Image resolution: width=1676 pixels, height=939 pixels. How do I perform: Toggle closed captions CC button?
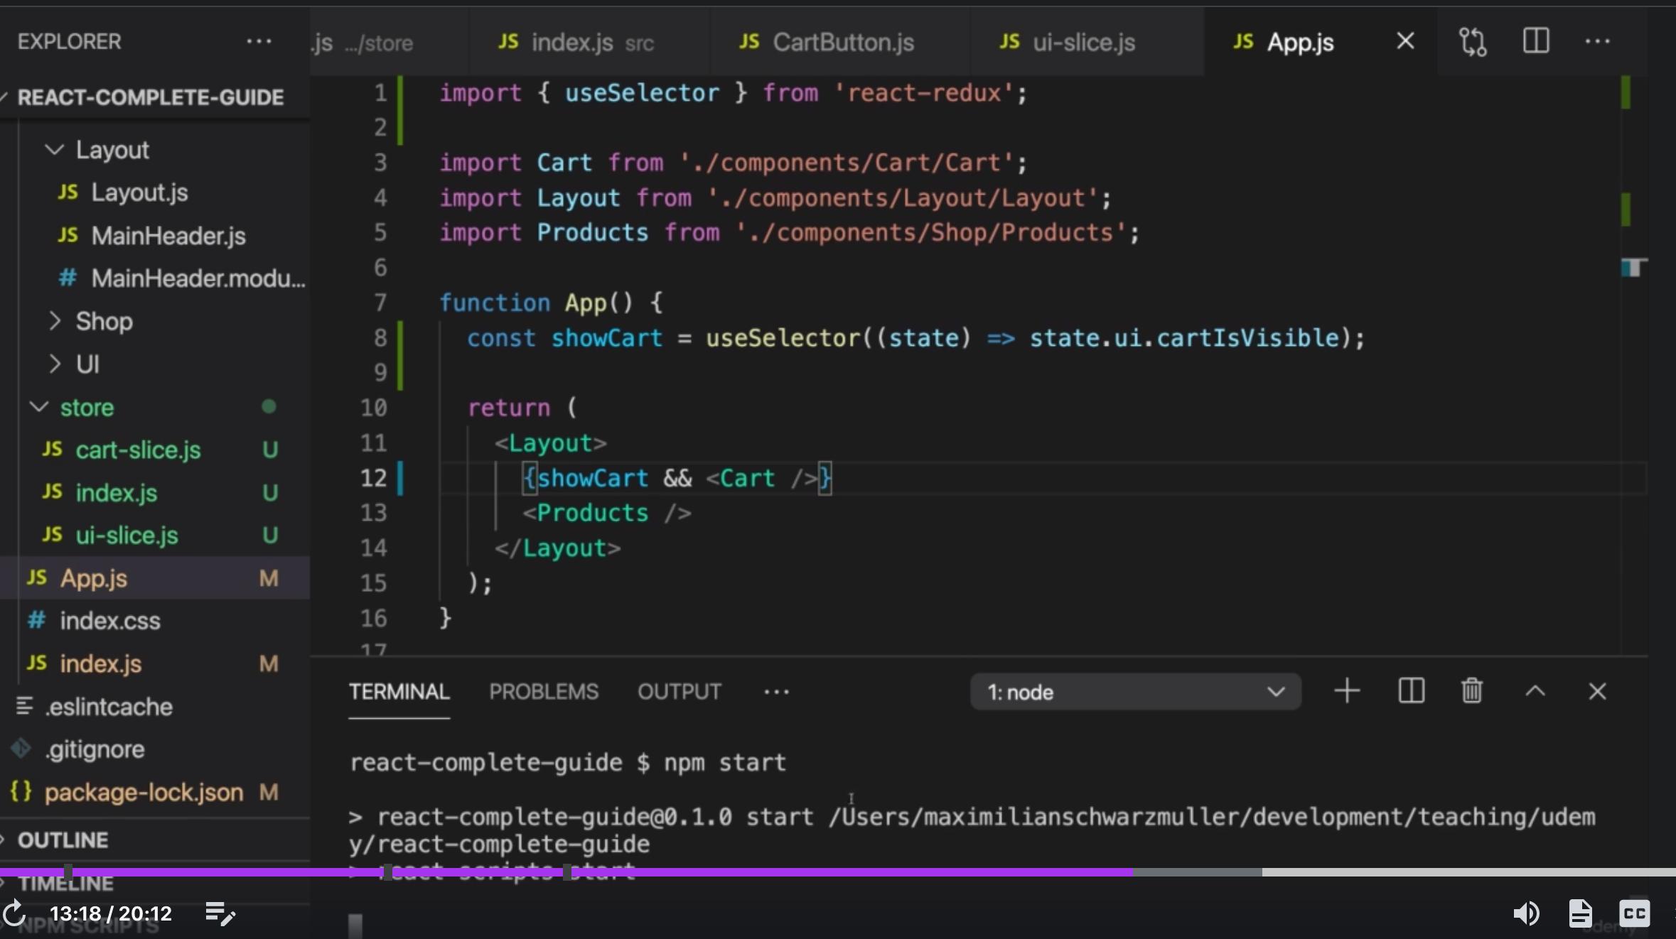point(1634,913)
